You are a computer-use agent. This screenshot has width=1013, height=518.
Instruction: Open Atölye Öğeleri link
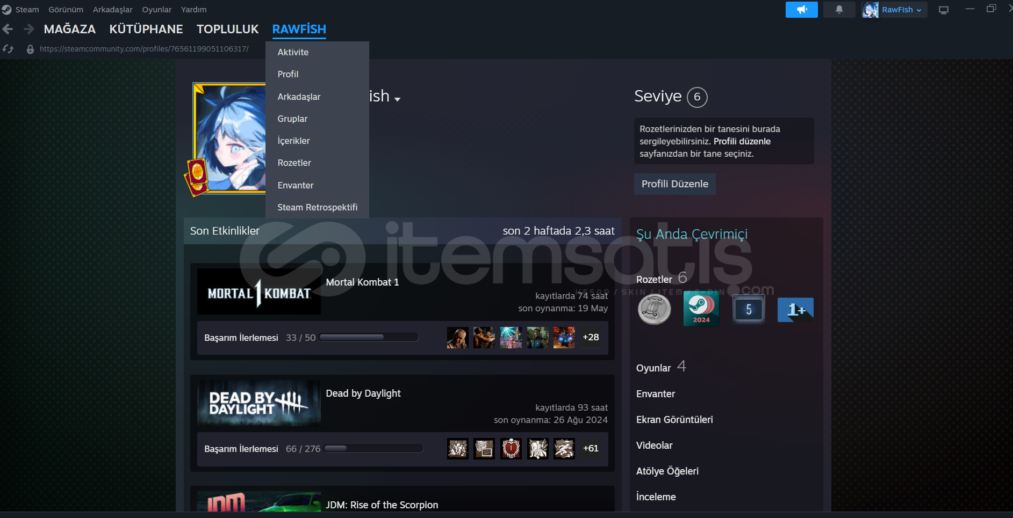coord(667,471)
